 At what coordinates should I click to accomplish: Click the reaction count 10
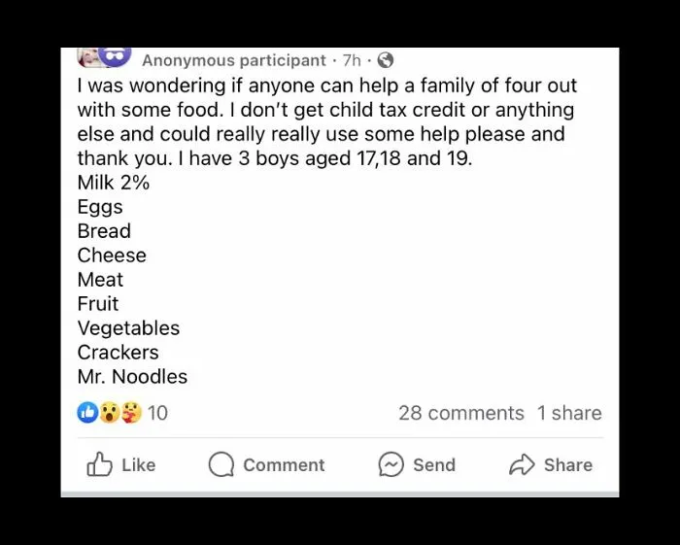coord(157,413)
